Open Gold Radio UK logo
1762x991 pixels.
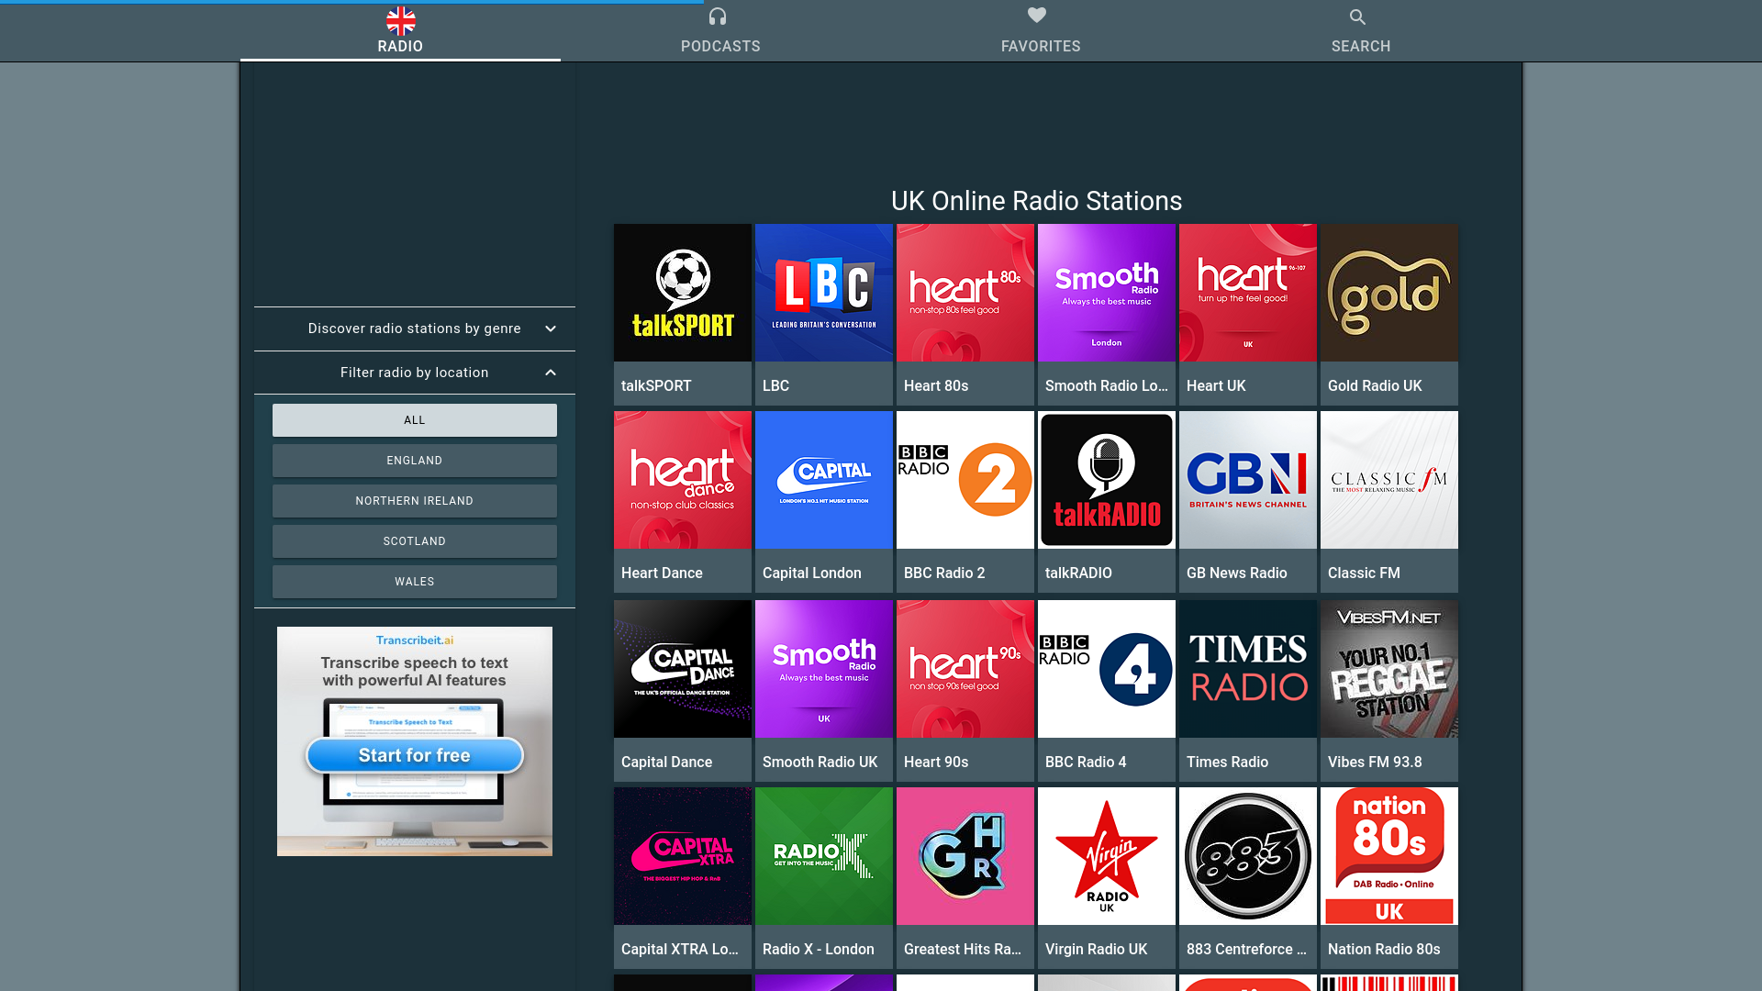click(1389, 293)
